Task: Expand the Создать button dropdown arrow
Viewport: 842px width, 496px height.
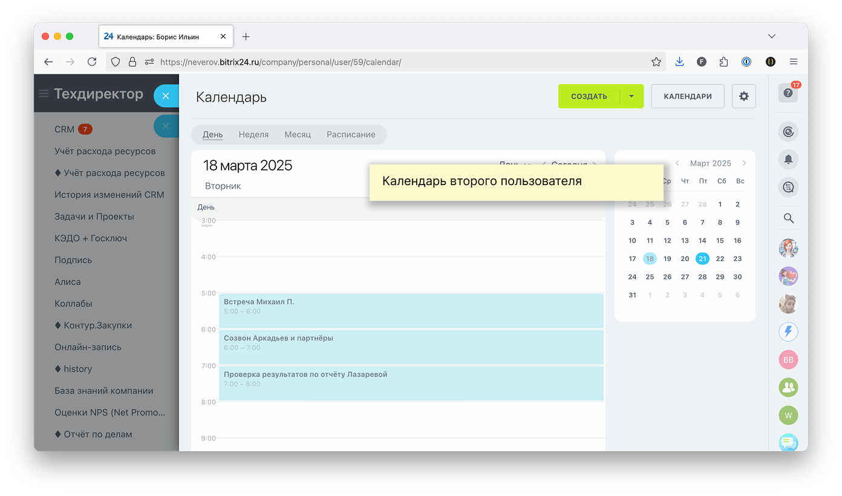Action: click(631, 96)
